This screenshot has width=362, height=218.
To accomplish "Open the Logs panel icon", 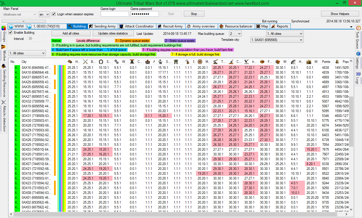I will (358, 74).
